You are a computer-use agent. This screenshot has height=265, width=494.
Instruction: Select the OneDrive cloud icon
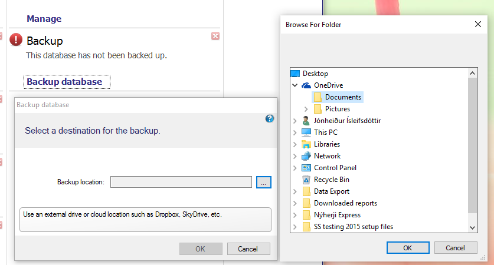click(306, 85)
